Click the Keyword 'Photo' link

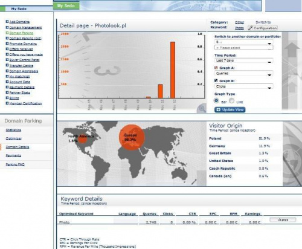point(239,28)
